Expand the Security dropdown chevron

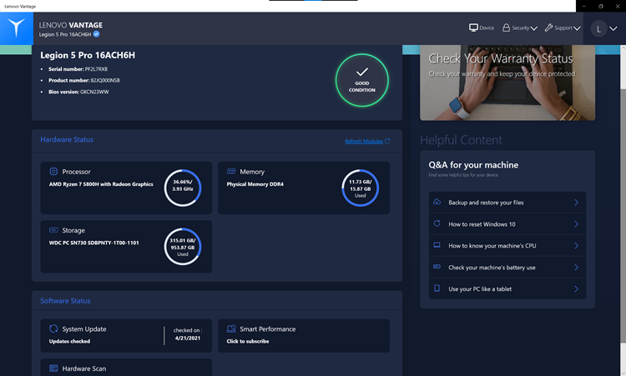click(x=534, y=28)
